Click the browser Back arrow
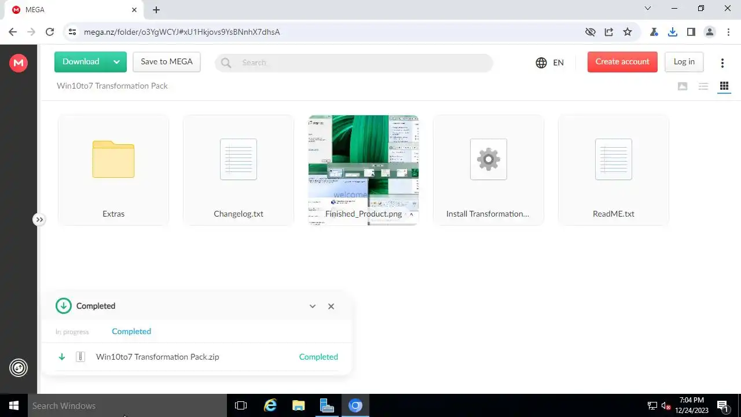The width and height of the screenshot is (741, 417). (x=13, y=32)
